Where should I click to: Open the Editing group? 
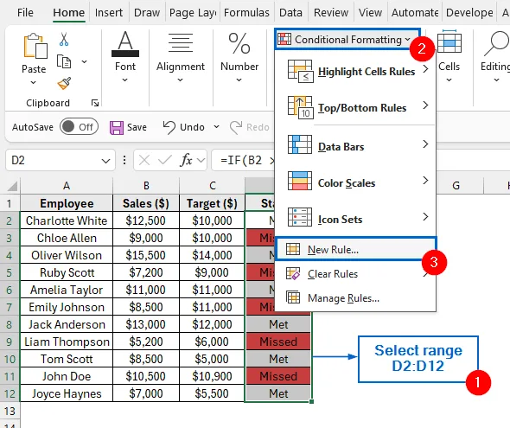(495, 57)
